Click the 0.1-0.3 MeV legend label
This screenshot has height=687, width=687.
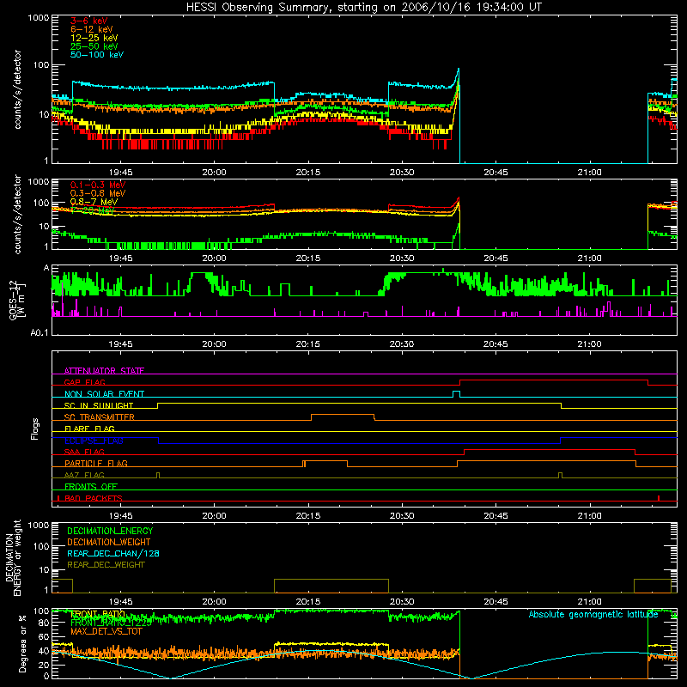[x=98, y=185]
